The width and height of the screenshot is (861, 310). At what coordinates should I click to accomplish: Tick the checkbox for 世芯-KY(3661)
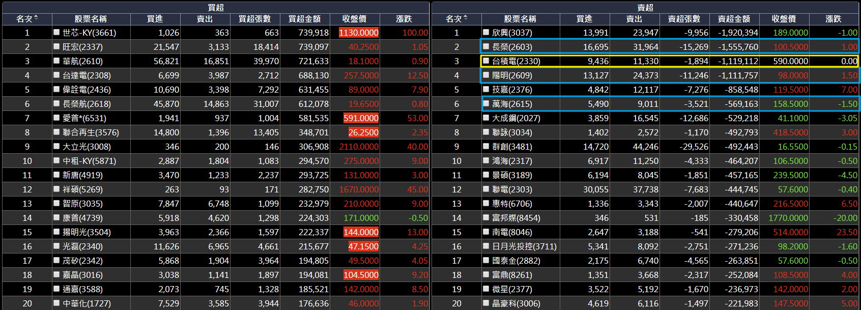point(56,32)
